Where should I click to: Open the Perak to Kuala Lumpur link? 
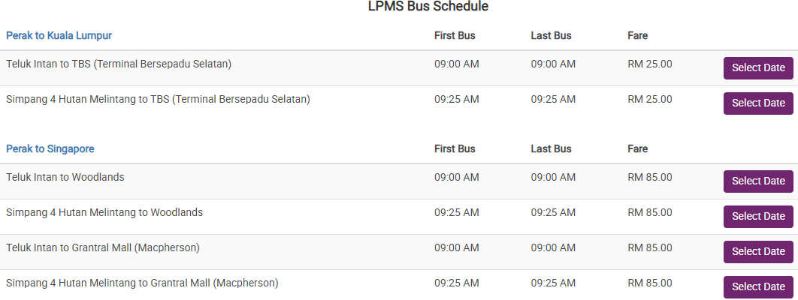tap(59, 35)
